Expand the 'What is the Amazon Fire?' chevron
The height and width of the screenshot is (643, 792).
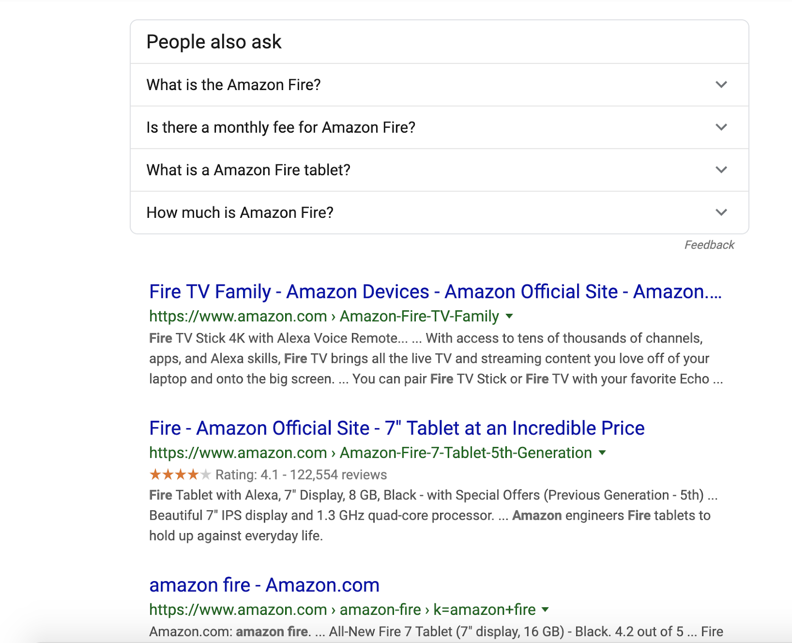point(721,85)
